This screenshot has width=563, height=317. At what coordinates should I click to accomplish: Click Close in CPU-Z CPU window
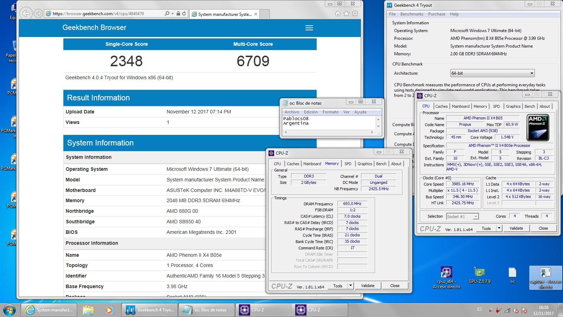tap(543, 228)
